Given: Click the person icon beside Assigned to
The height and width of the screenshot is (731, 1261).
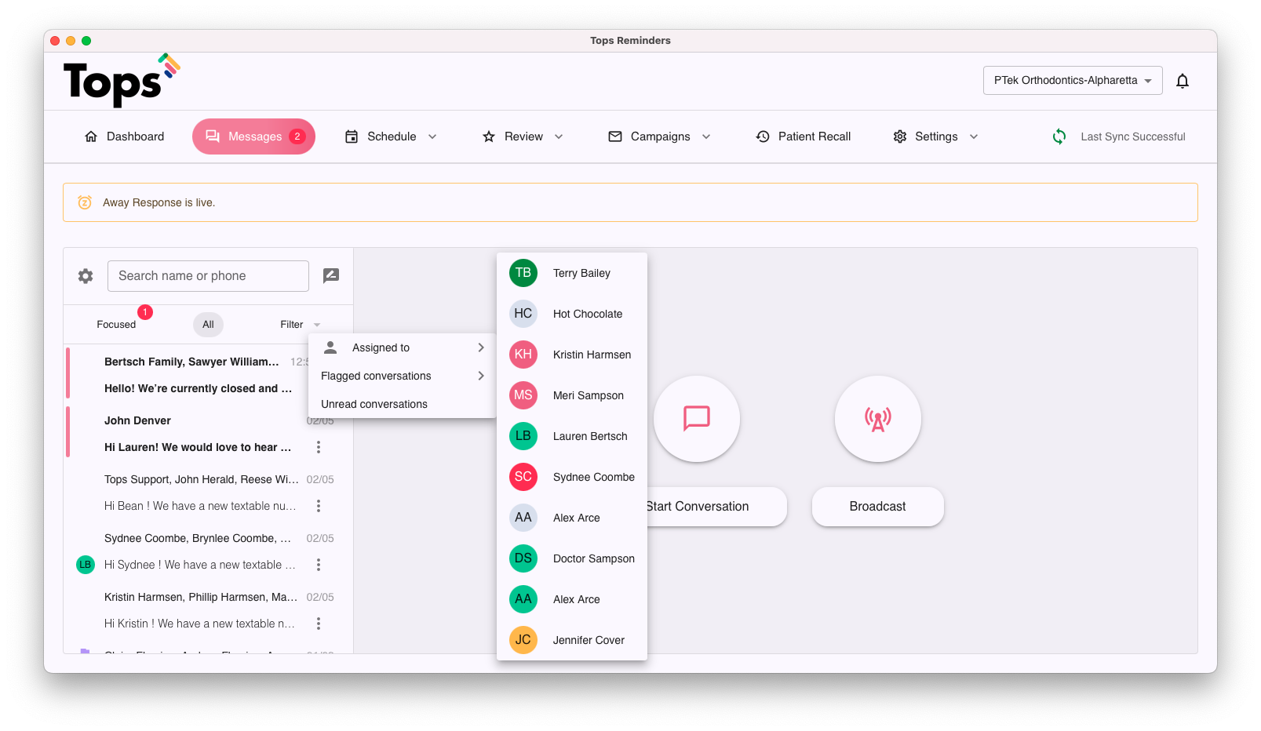Looking at the screenshot, I should (330, 347).
